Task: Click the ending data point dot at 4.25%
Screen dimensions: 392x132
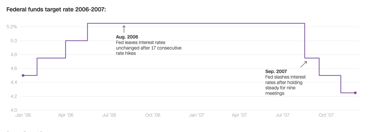Action: pyautogui.click(x=355, y=93)
